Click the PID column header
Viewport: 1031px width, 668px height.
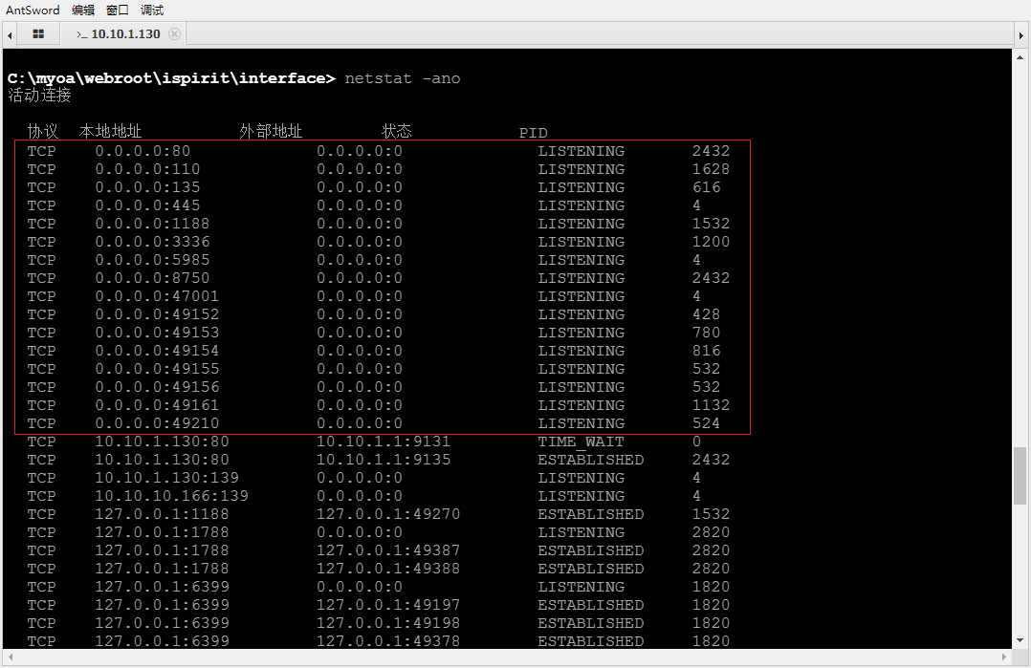(x=534, y=133)
